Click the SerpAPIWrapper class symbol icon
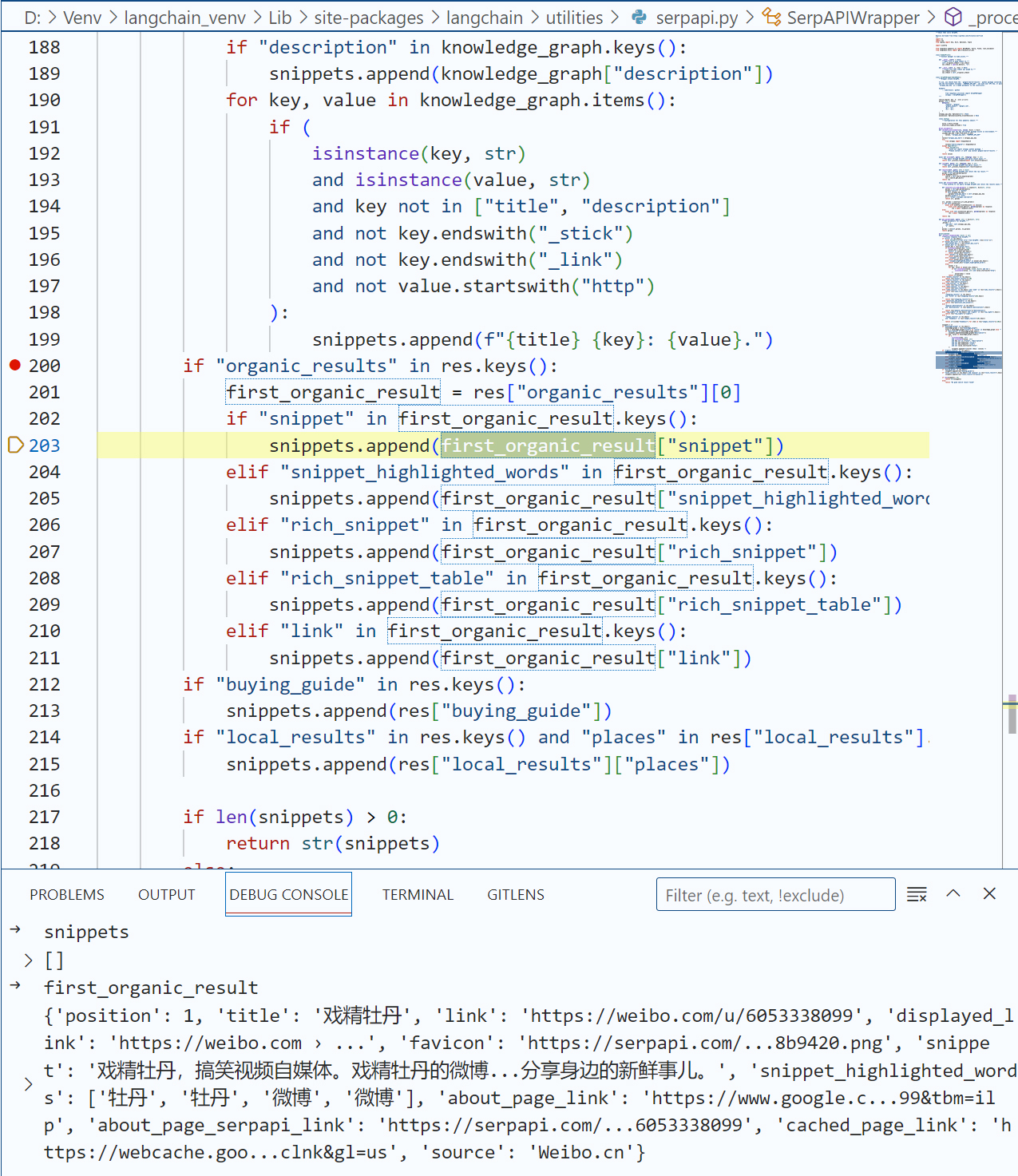1018x1176 pixels. tap(771, 17)
